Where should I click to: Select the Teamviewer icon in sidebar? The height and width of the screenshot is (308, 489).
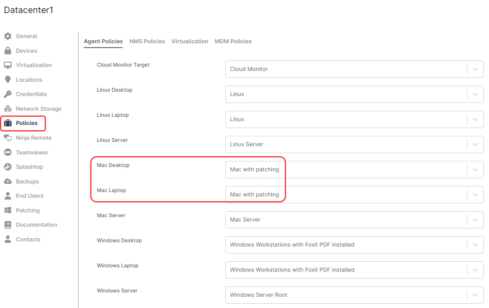8,152
